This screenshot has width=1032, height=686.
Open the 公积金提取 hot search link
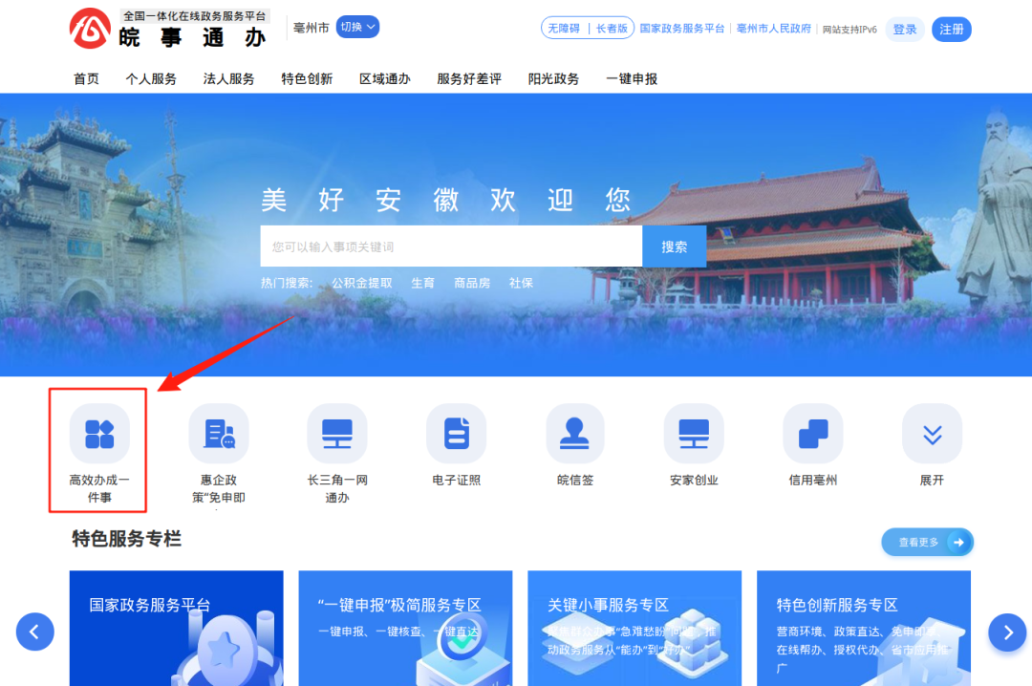(x=361, y=282)
